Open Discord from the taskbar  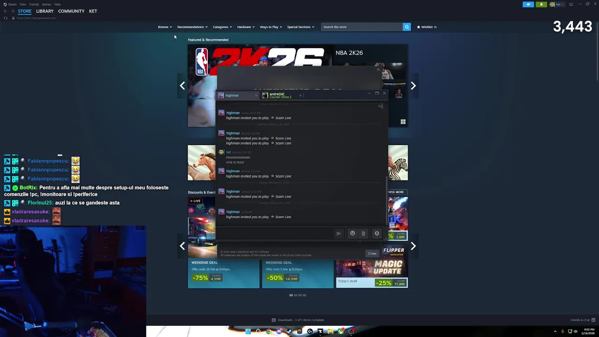[x=279, y=331]
